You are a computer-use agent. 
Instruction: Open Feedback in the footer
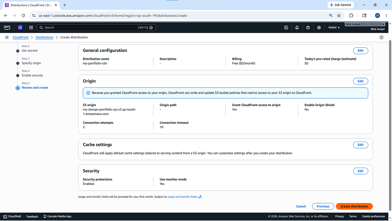pos(32,217)
